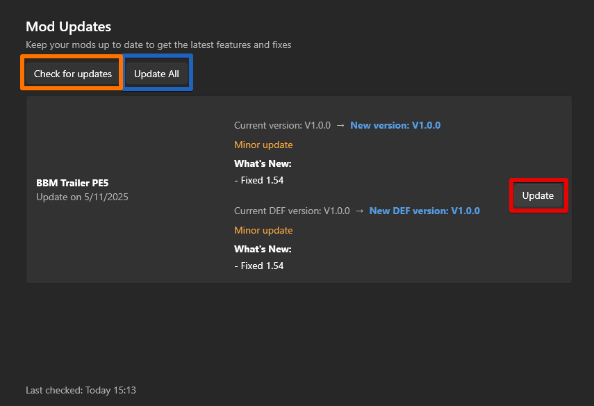The image size is (594, 406).
Task: Select the BBM Trailer PE5 mod name
Action: click(x=72, y=183)
